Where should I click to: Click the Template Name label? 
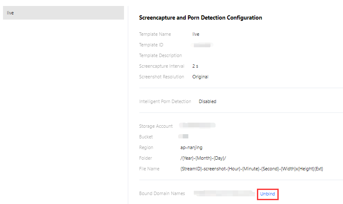[155, 34]
